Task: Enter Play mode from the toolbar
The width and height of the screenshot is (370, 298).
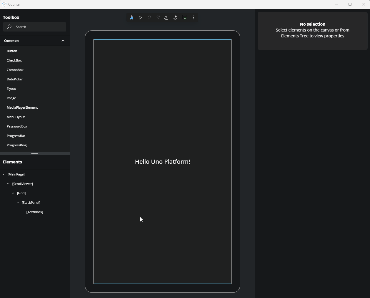Action: click(x=140, y=17)
